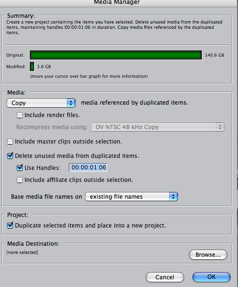Open Recompress media using DV NTSC dropdown
The width and height of the screenshot is (238, 287).
(x=158, y=127)
